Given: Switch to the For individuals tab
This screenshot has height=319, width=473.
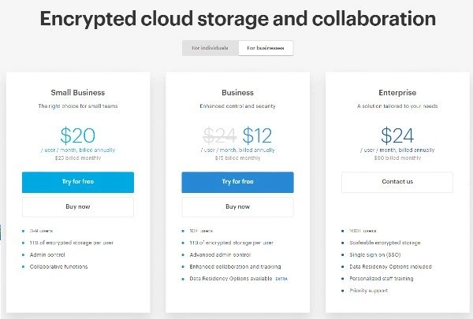Looking at the screenshot, I should [x=210, y=48].
